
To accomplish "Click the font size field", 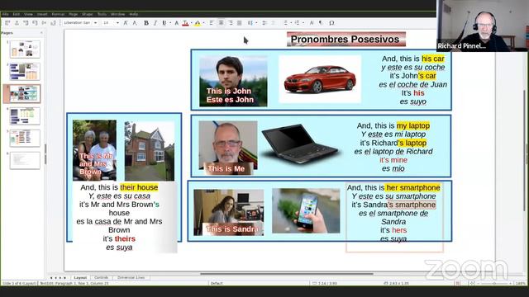I will [x=108, y=23].
